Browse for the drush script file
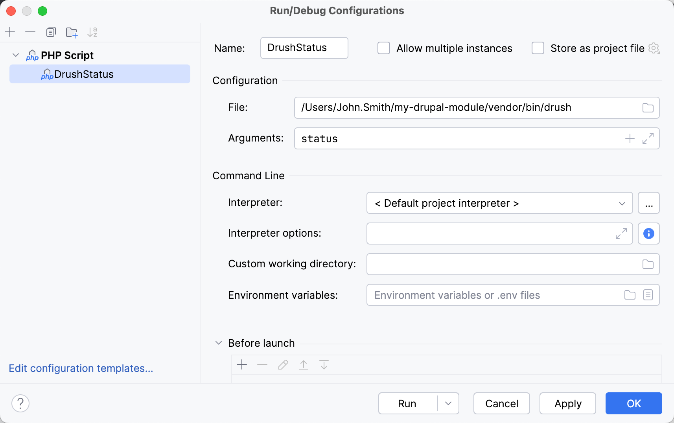Viewport: 674px width, 423px height. pos(647,107)
